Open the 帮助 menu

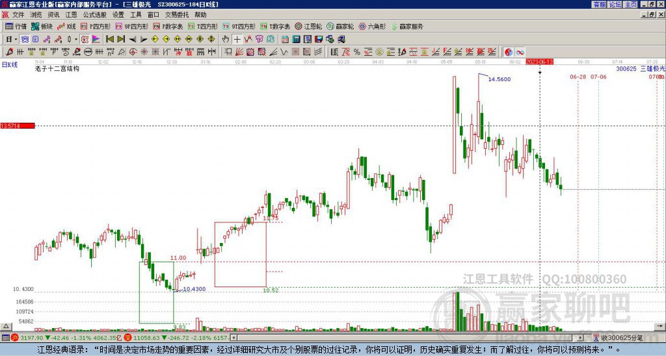[200, 15]
